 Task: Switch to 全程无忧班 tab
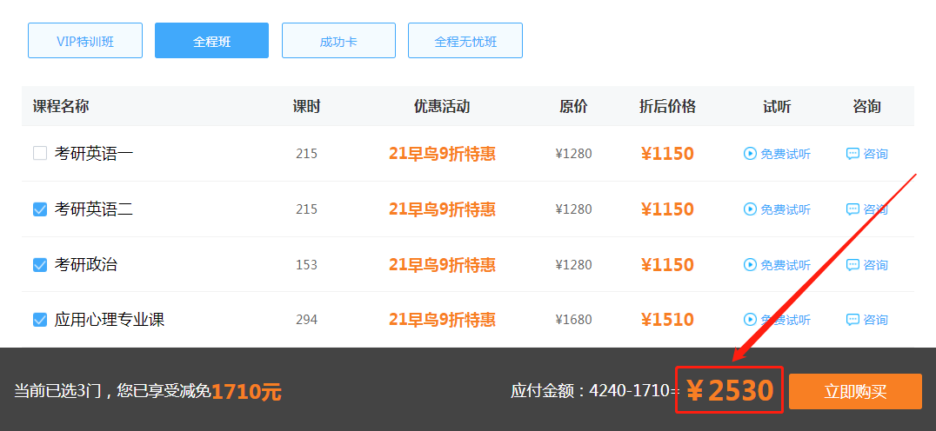tap(465, 41)
